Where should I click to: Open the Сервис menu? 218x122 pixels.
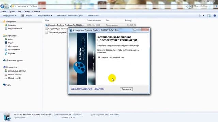(27, 11)
